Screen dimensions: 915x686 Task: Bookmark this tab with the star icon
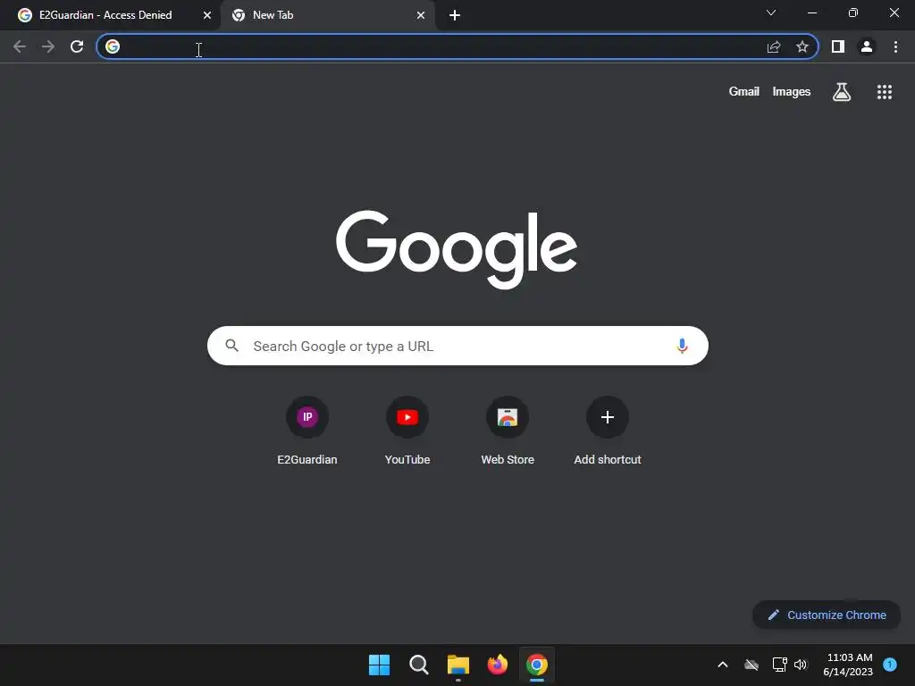click(x=802, y=46)
